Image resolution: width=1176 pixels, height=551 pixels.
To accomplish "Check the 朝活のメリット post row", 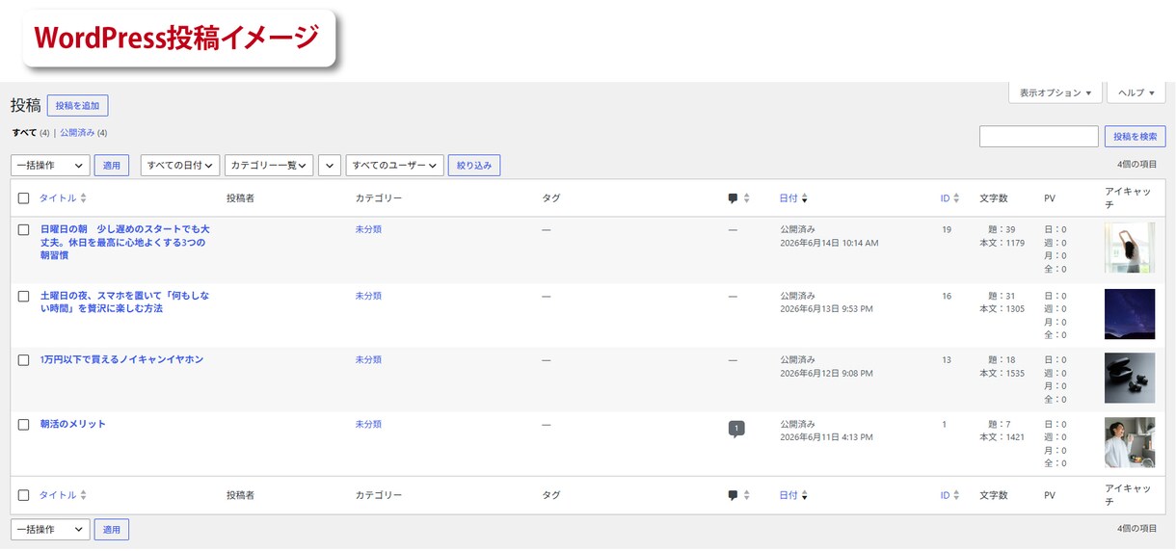I will 24,425.
